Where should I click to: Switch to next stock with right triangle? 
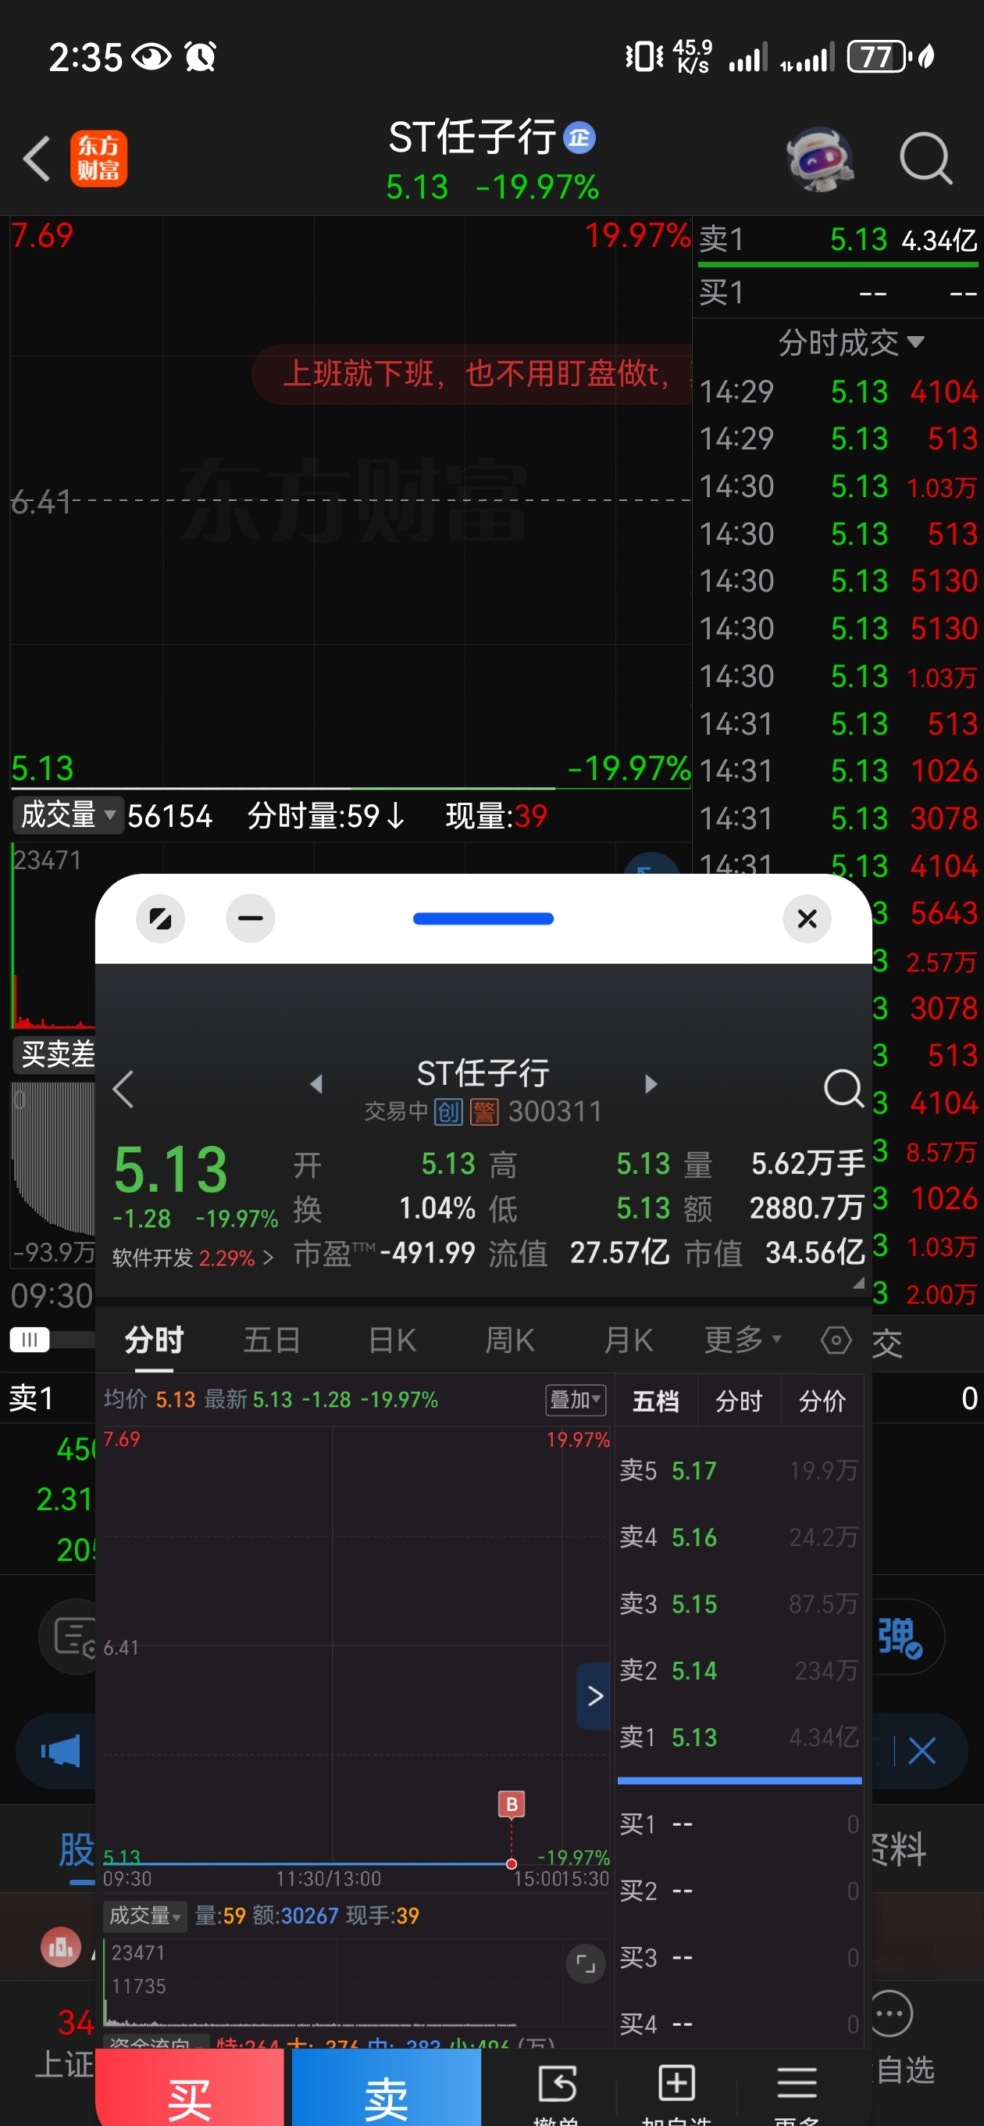pyautogui.click(x=651, y=1083)
